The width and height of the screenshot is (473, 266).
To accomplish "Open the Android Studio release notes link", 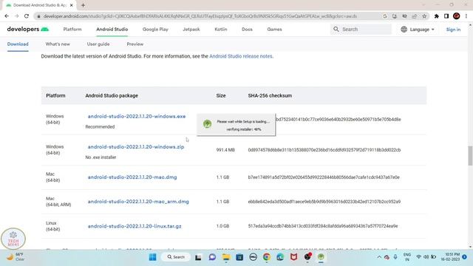I will tap(241, 56).
